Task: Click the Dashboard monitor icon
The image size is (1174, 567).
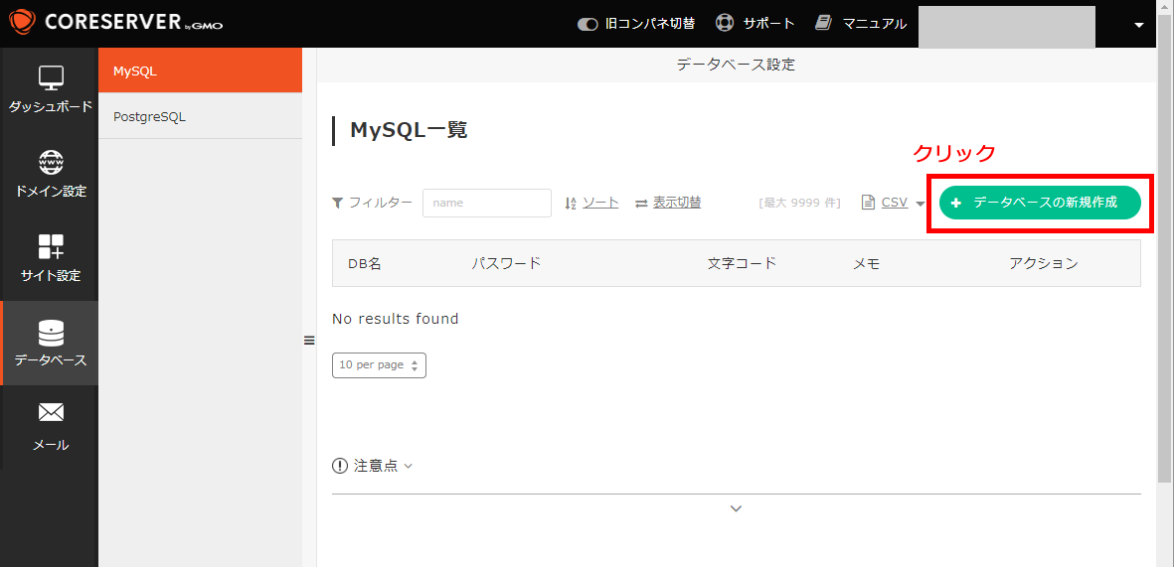Action: [x=51, y=77]
